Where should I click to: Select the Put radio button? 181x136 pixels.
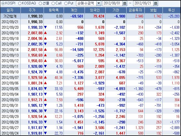pos(66,3)
